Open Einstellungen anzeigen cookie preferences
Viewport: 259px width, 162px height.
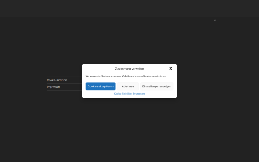point(157,86)
